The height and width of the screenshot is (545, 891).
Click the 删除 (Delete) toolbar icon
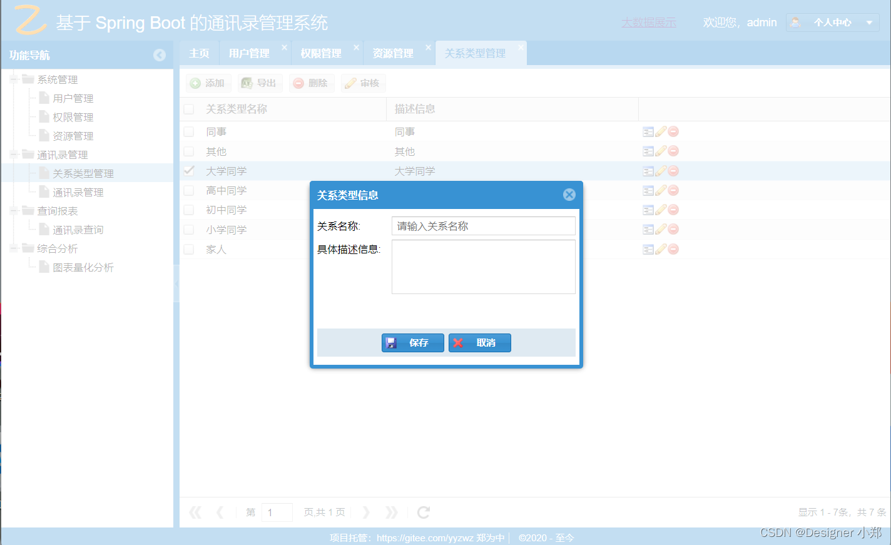tap(300, 83)
